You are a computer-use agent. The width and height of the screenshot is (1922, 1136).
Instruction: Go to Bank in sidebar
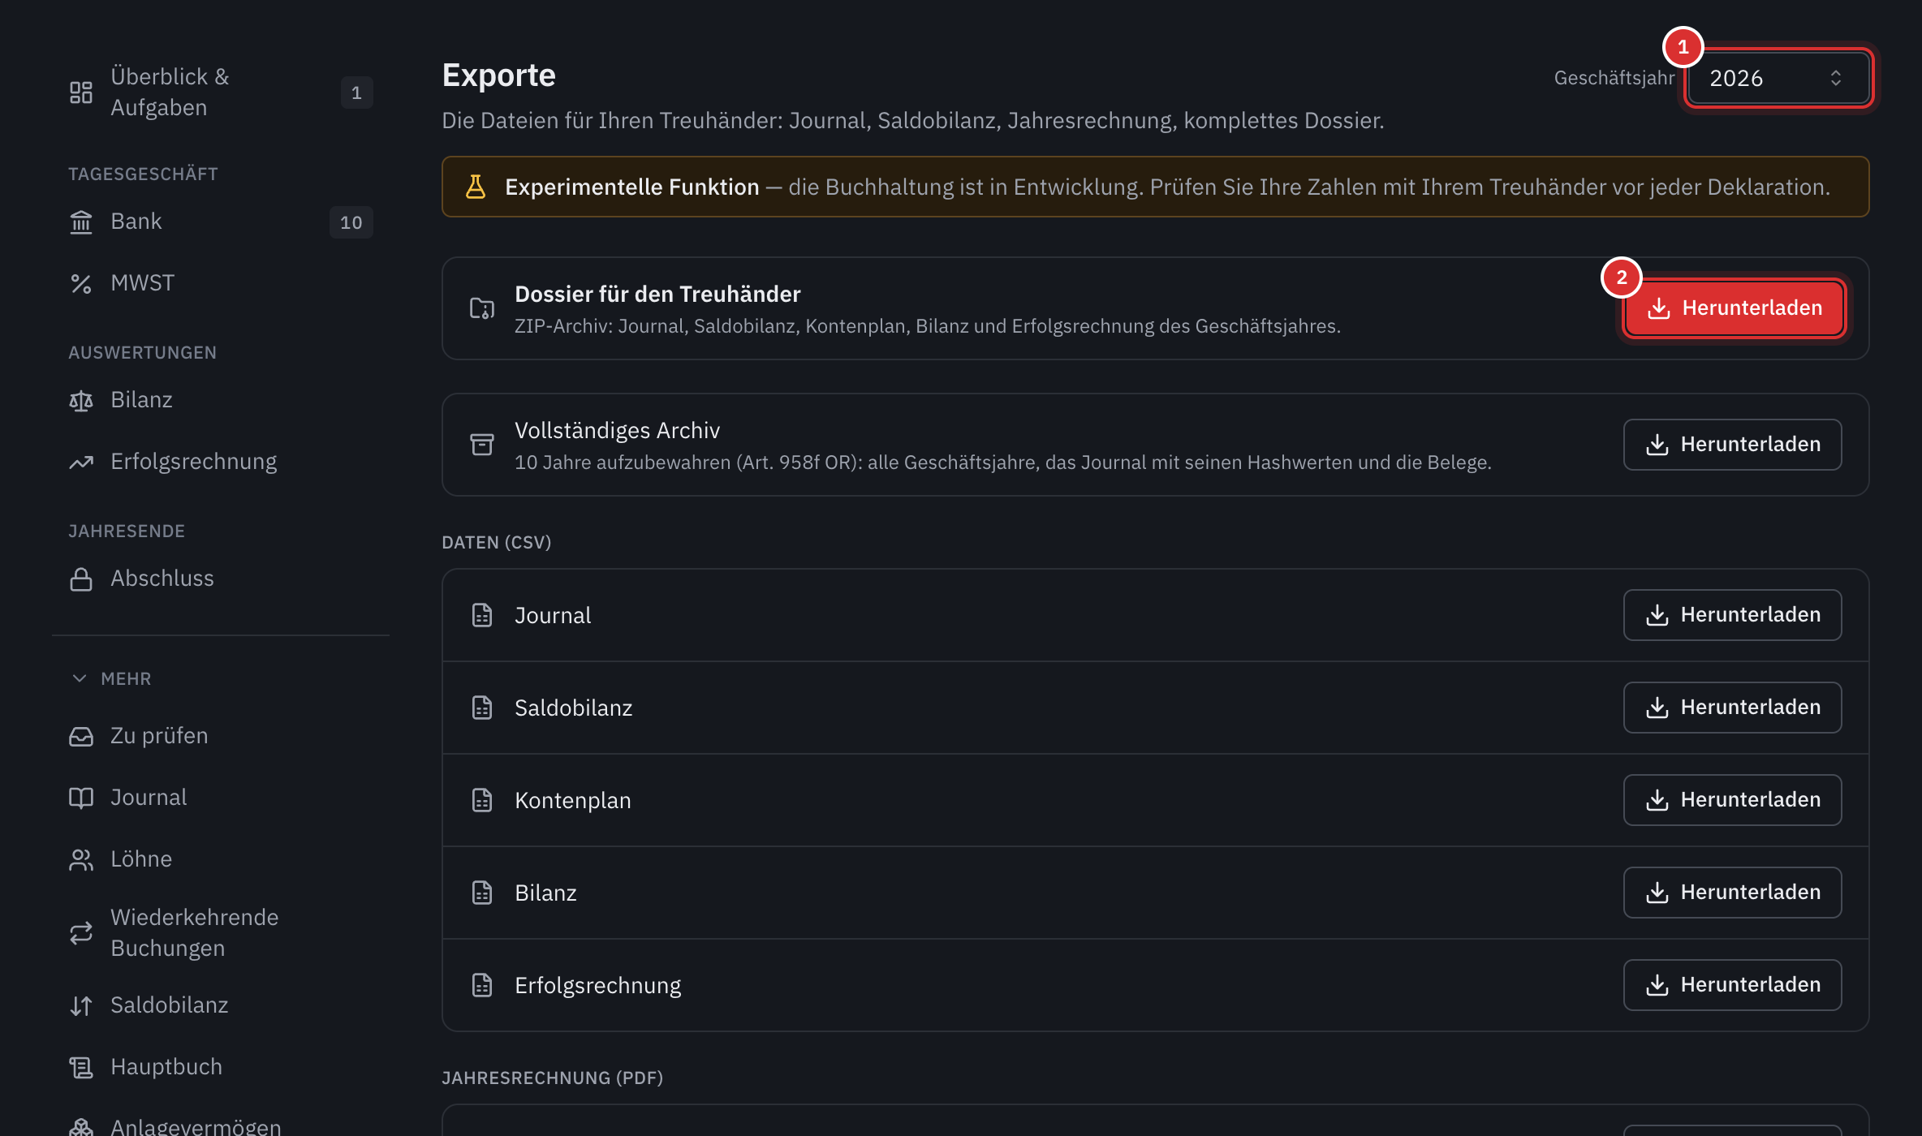[221, 222]
